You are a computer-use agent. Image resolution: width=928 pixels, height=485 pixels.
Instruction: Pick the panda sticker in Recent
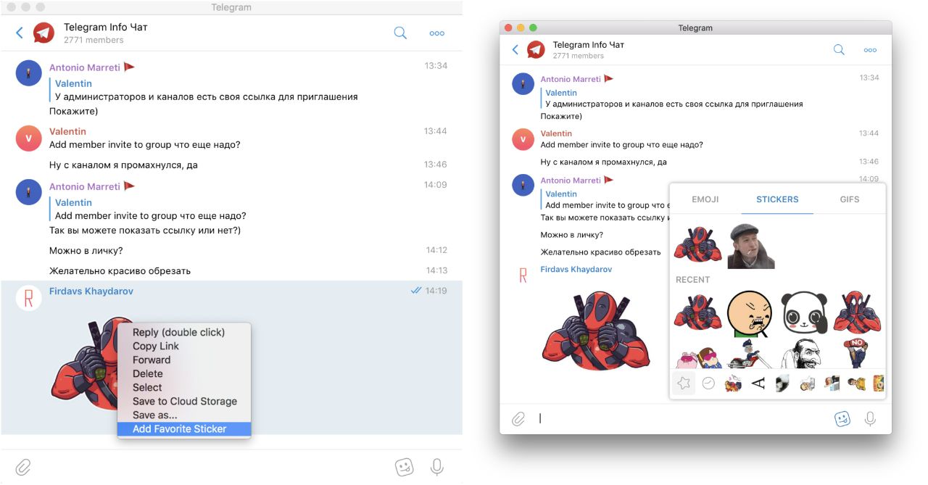click(805, 312)
